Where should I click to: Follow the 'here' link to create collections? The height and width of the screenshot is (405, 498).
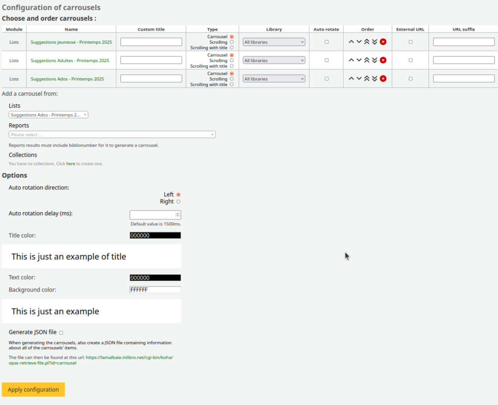pyautogui.click(x=71, y=164)
